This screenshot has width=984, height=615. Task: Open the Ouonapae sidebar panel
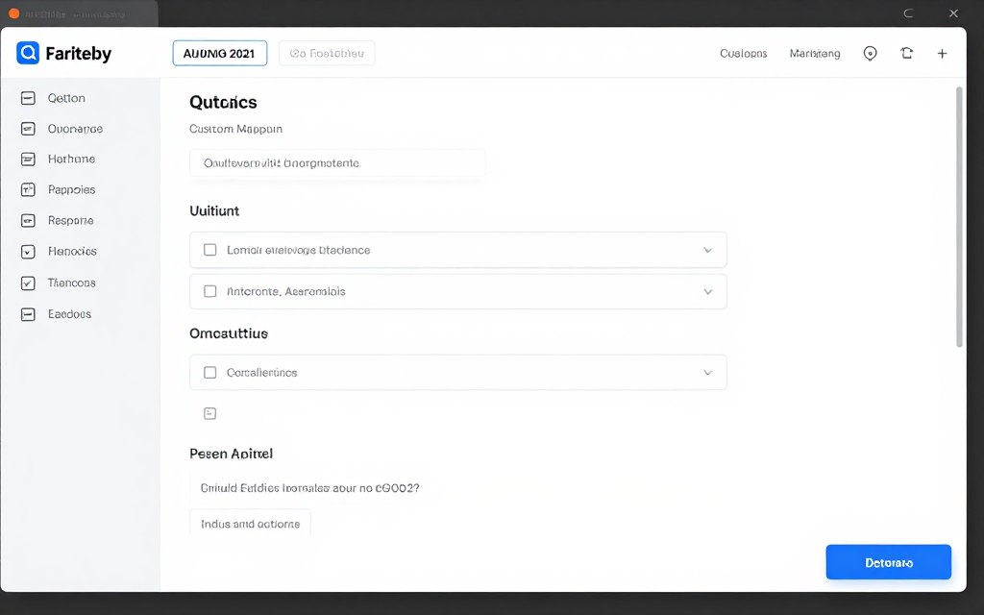tap(30, 128)
